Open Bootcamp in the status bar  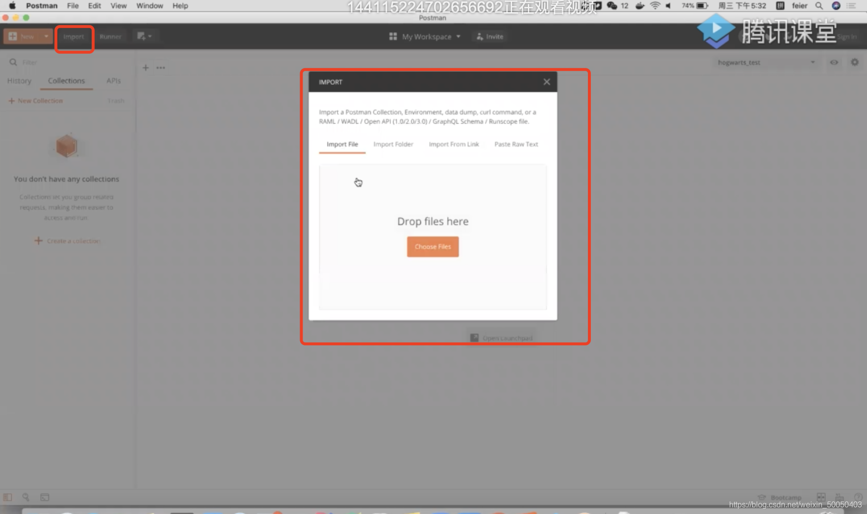tap(780, 497)
